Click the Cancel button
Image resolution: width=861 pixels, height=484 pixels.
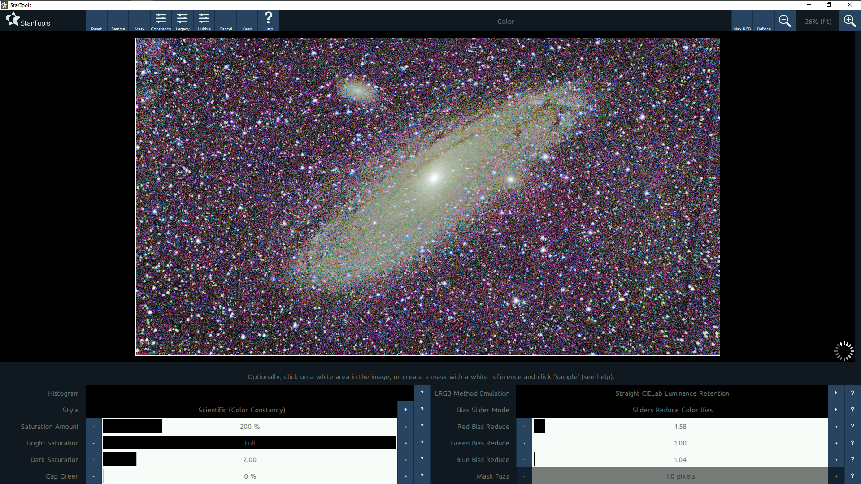(x=226, y=21)
